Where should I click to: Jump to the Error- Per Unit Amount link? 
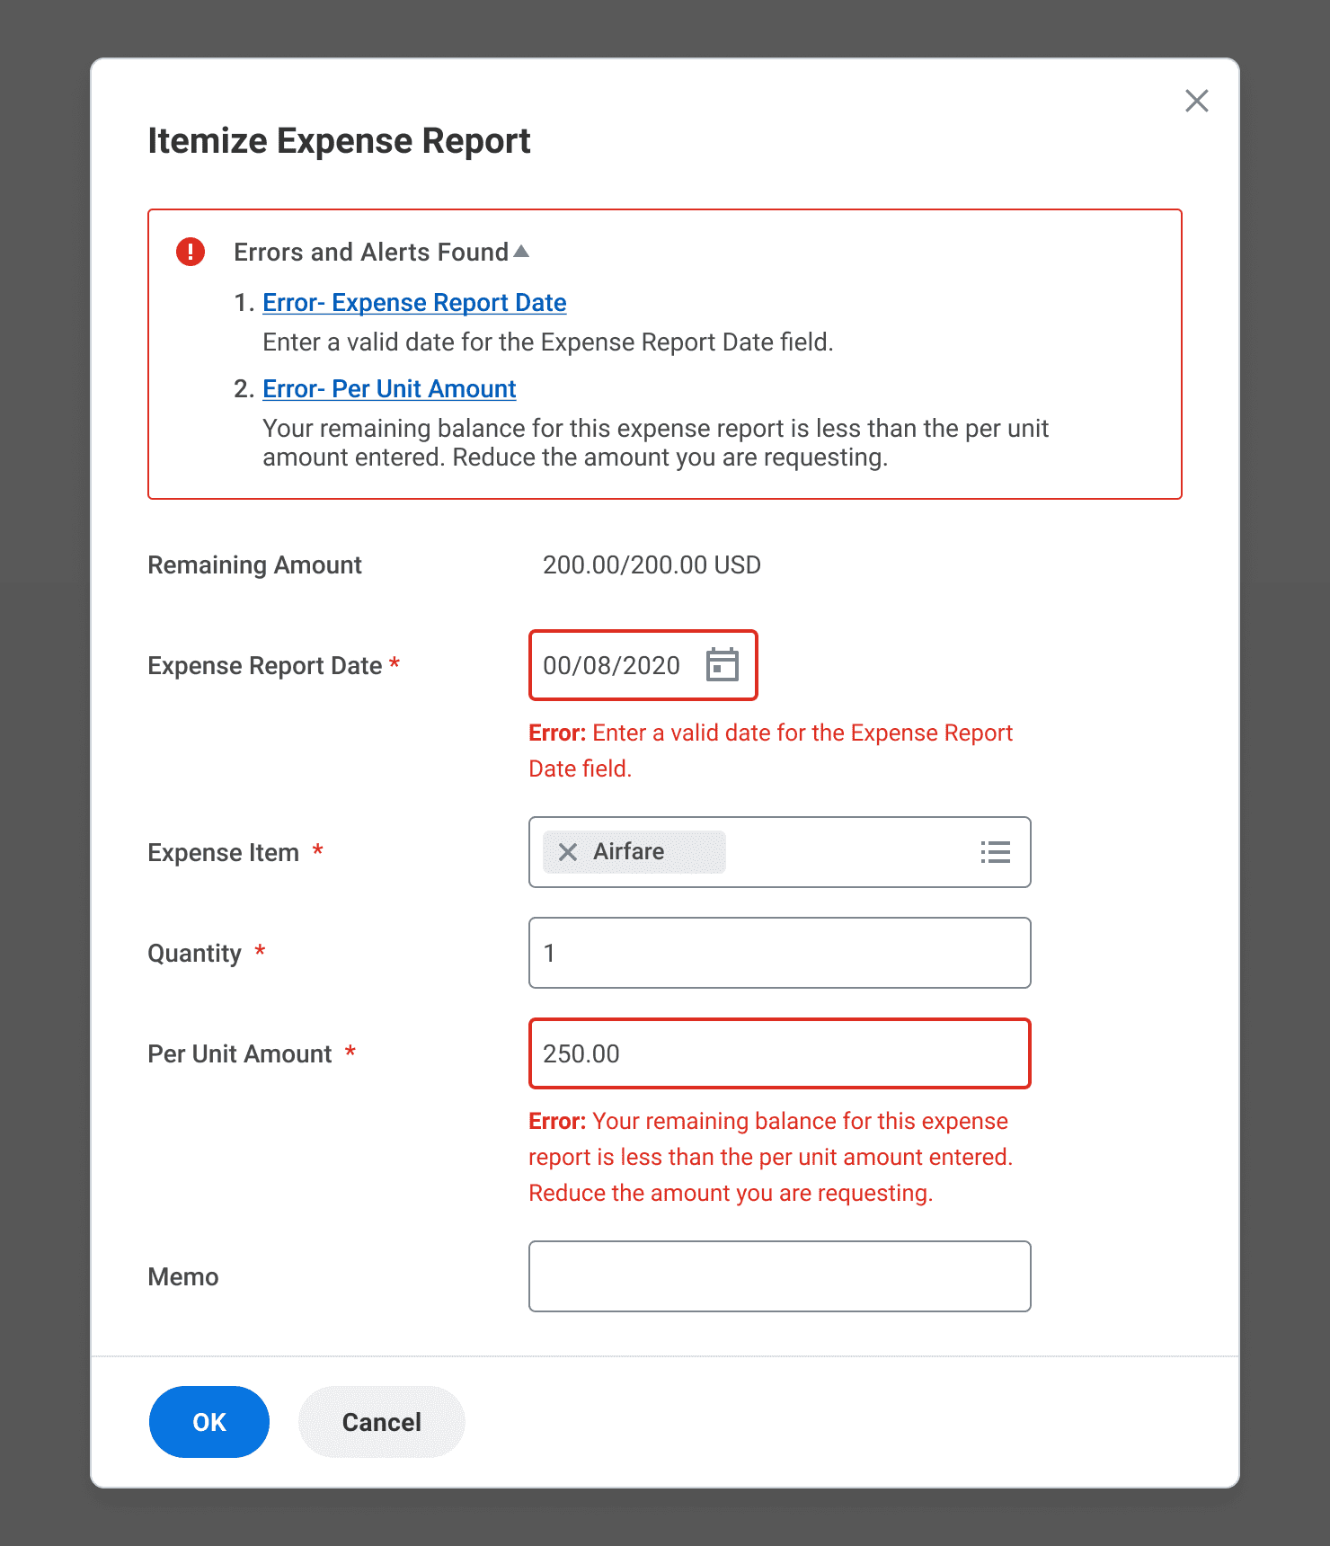(389, 389)
